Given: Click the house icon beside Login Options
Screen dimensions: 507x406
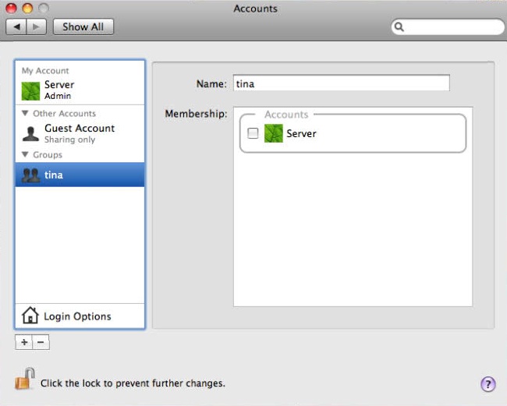Looking at the screenshot, I should pos(30,316).
